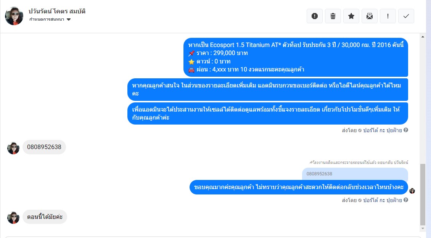This screenshot has height=238, width=431.
Task: Click avatar beside ตอนนี้ได้มัยค่ะ message
Action: point(13,218)
